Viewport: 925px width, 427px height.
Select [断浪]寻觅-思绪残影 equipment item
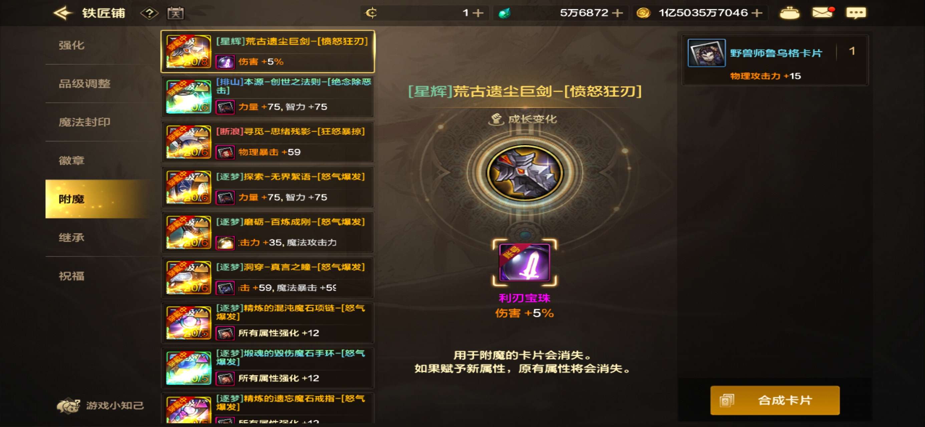click(x=268, y=142)
